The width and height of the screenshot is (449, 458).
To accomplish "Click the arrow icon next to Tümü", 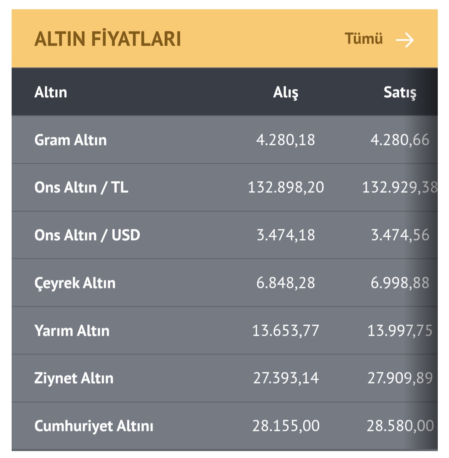I will click(404, 40).
